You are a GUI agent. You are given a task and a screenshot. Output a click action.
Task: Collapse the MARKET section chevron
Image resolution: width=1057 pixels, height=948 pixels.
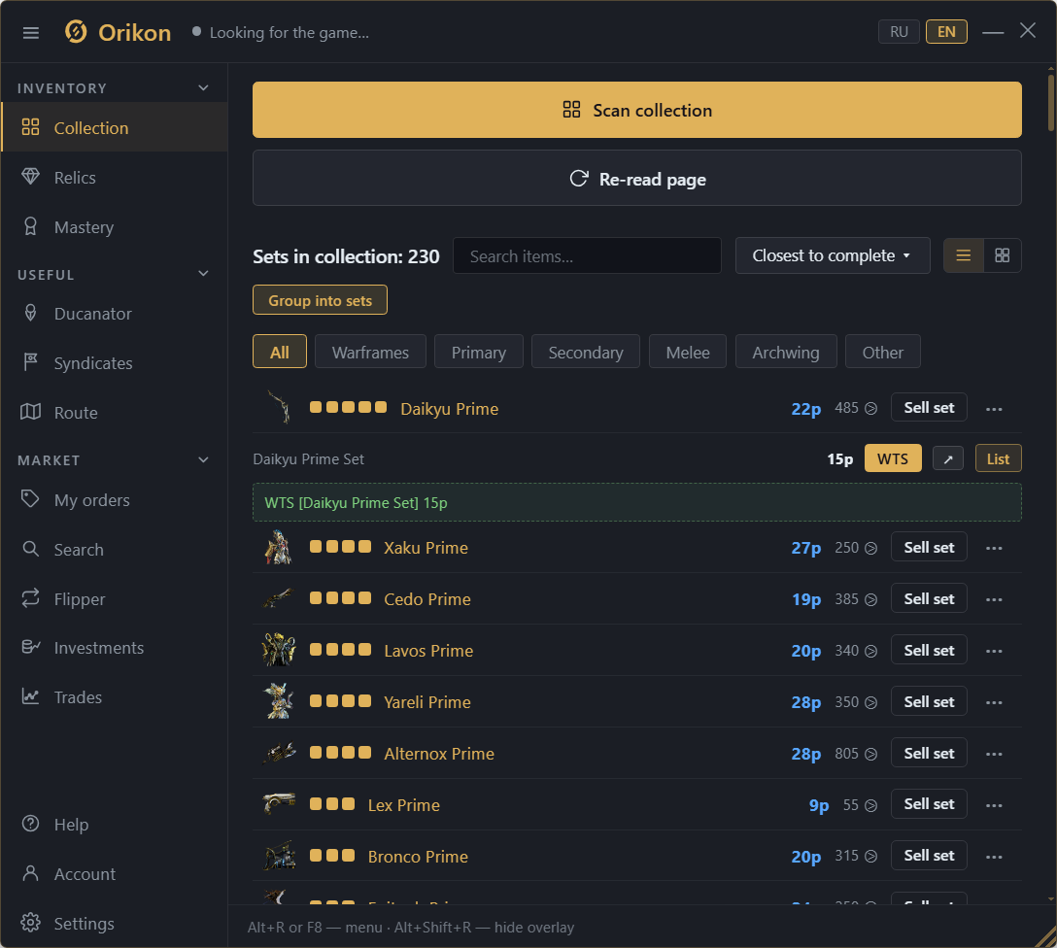pos(203,460)
